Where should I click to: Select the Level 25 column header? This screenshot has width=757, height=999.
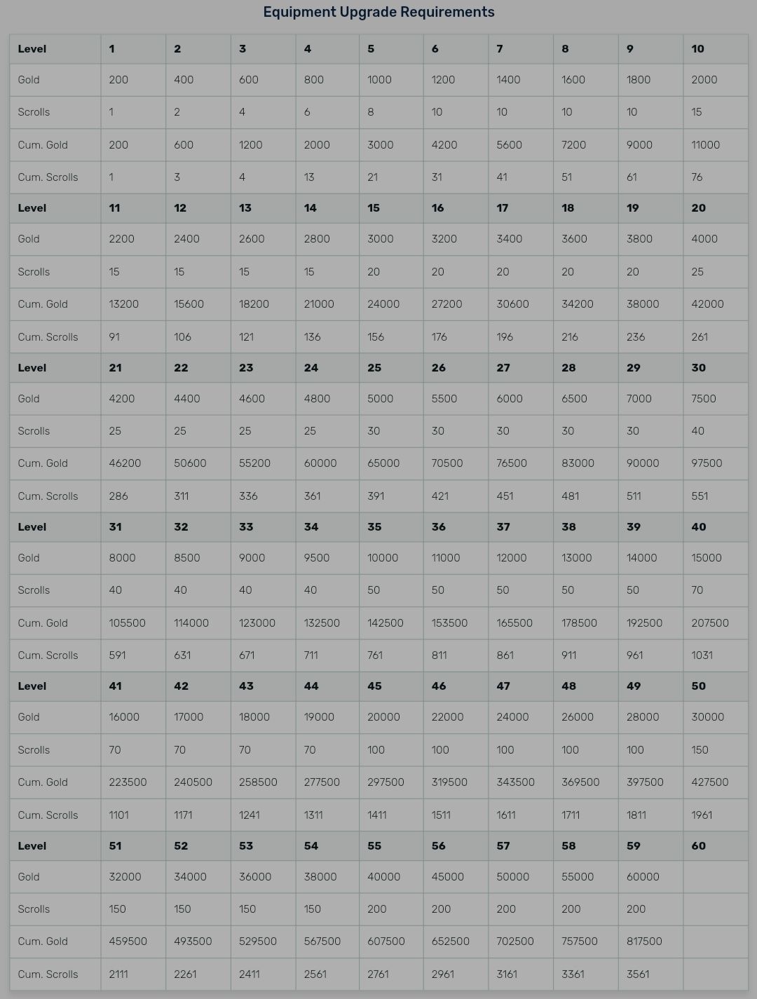(374, 367)
